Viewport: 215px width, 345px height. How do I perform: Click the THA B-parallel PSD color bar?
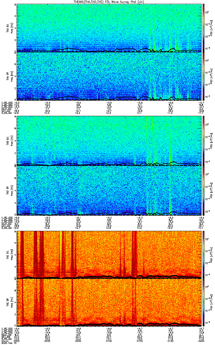204,76
